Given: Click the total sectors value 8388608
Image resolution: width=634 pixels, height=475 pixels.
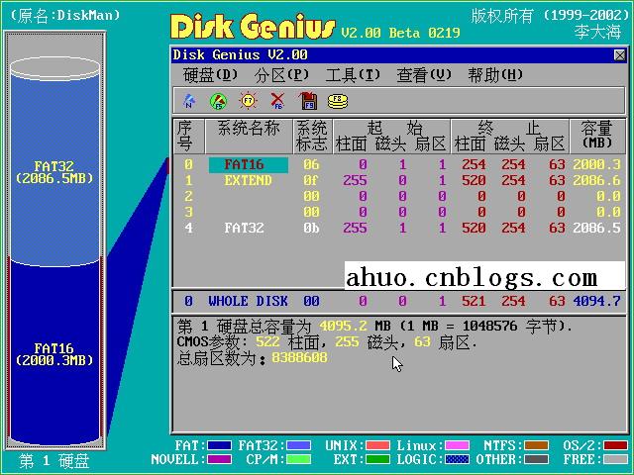Looking at the screenshot, I should 299,358.
